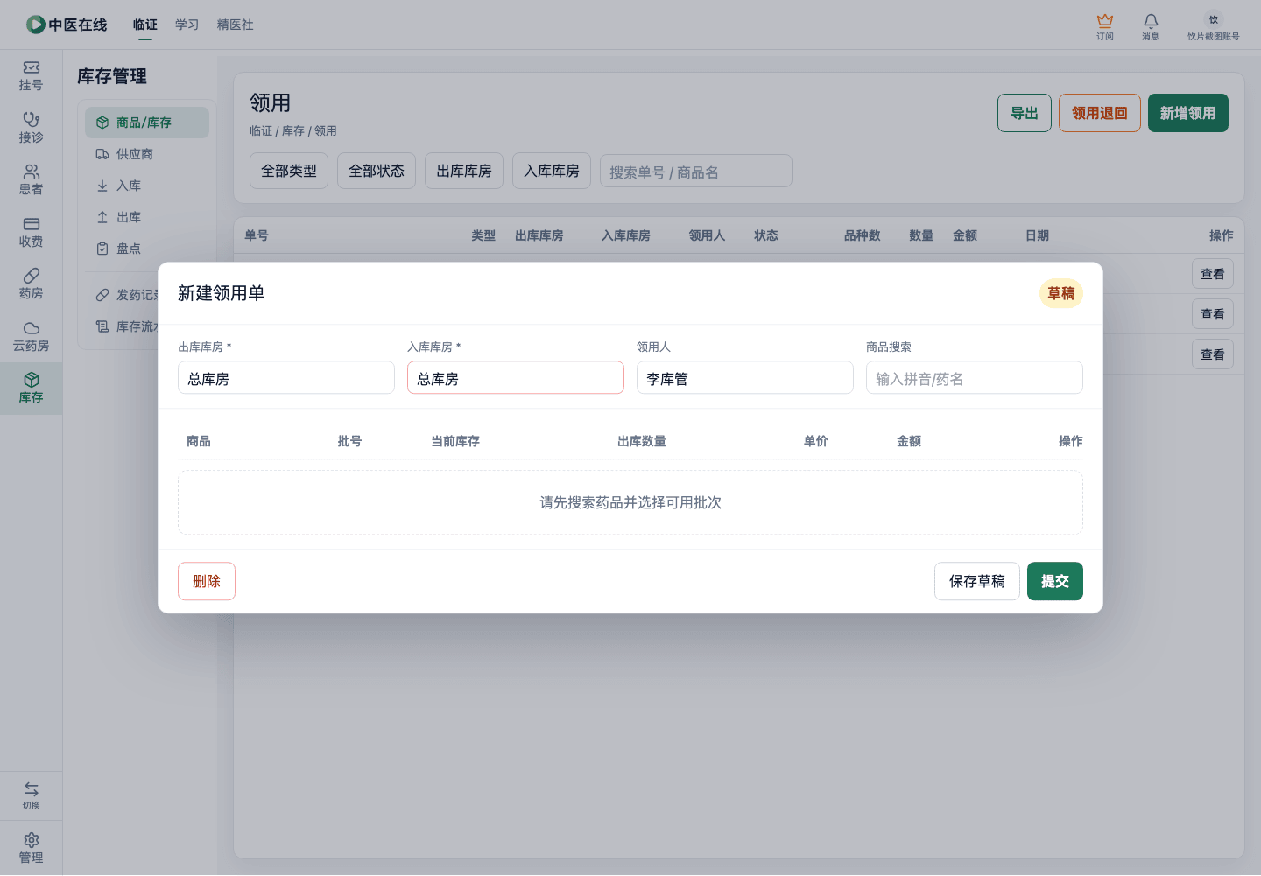Click the 日期 column header

point(1037,235)
